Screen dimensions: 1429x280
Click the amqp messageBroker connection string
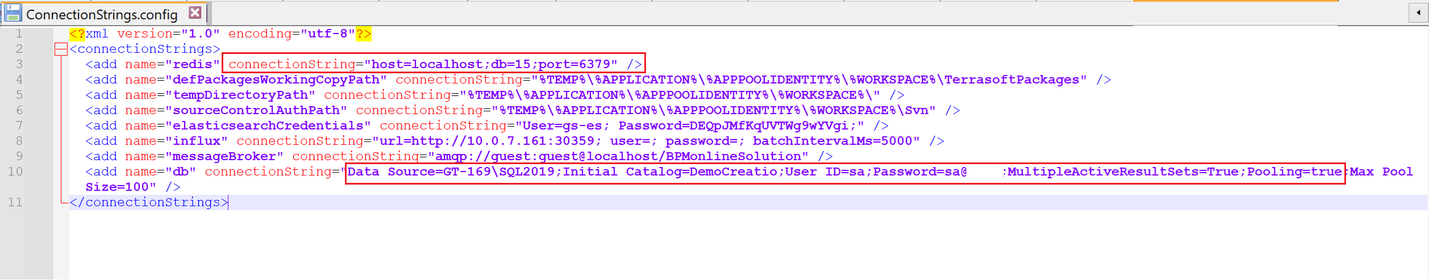[x=619, y=157]
